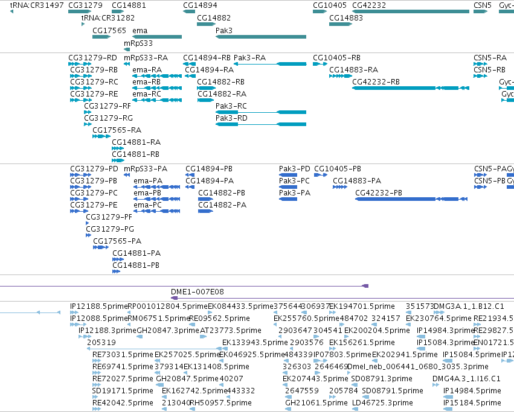Select the Pak3-RD transcript label
Image resolution: width=514 pixels, height=412 pixels.
pos(231,118)
